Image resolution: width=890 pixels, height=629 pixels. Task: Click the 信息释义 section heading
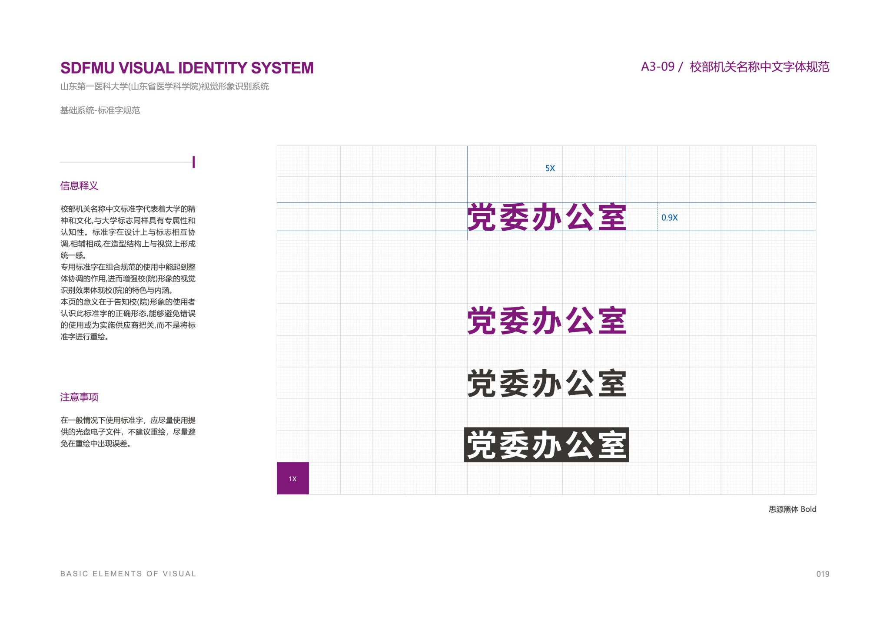tap(79, 186)
